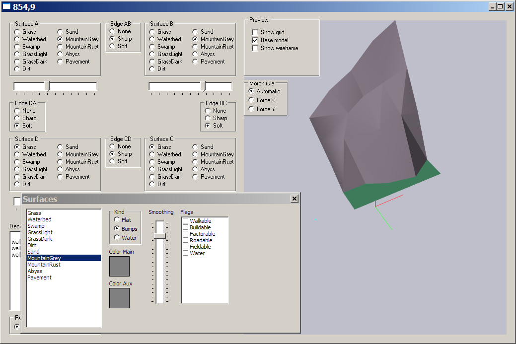516x344 pixels.
Task: Click the Surface B slider thumb
Action: 203,86
